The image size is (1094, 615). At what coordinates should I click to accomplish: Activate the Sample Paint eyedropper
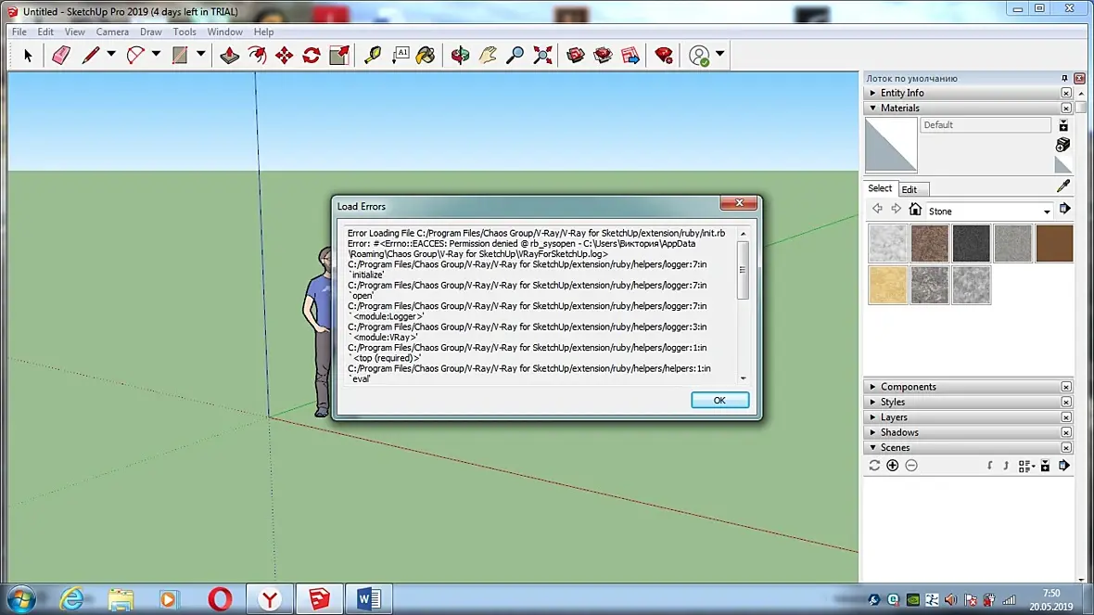pyautogui.click(x=1063, y=186)
